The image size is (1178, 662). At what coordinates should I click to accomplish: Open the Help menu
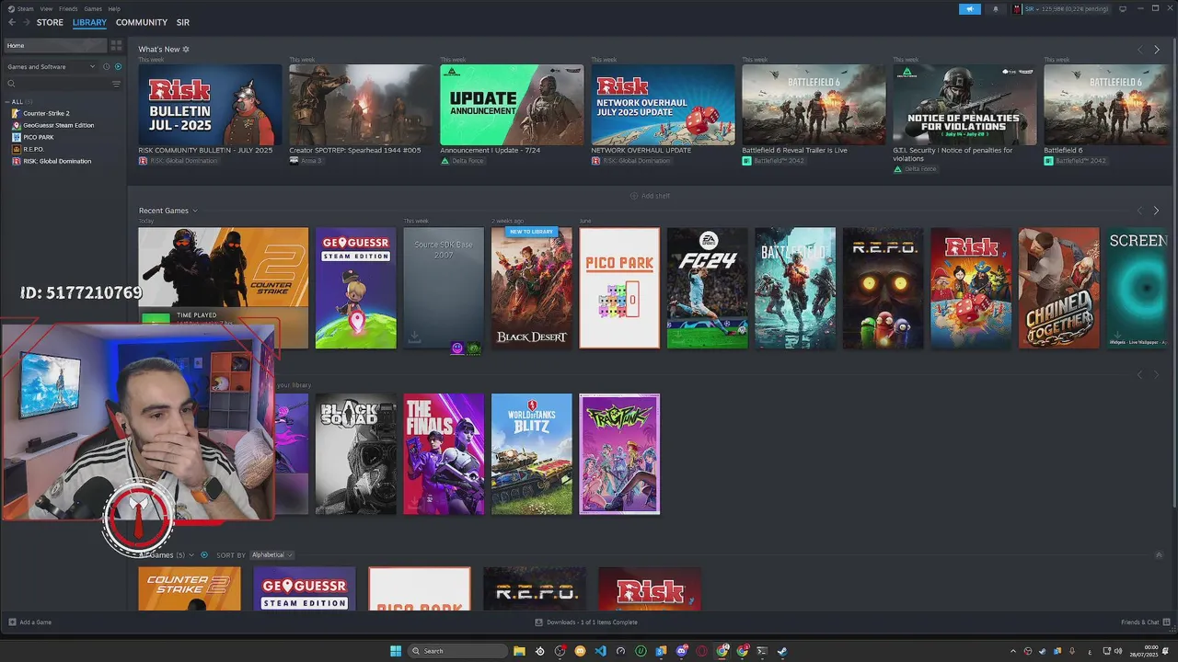[114, 8]
